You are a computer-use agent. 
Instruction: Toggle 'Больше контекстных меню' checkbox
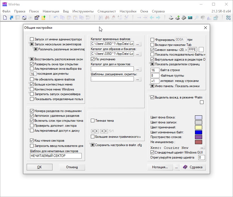click(32, 84)
